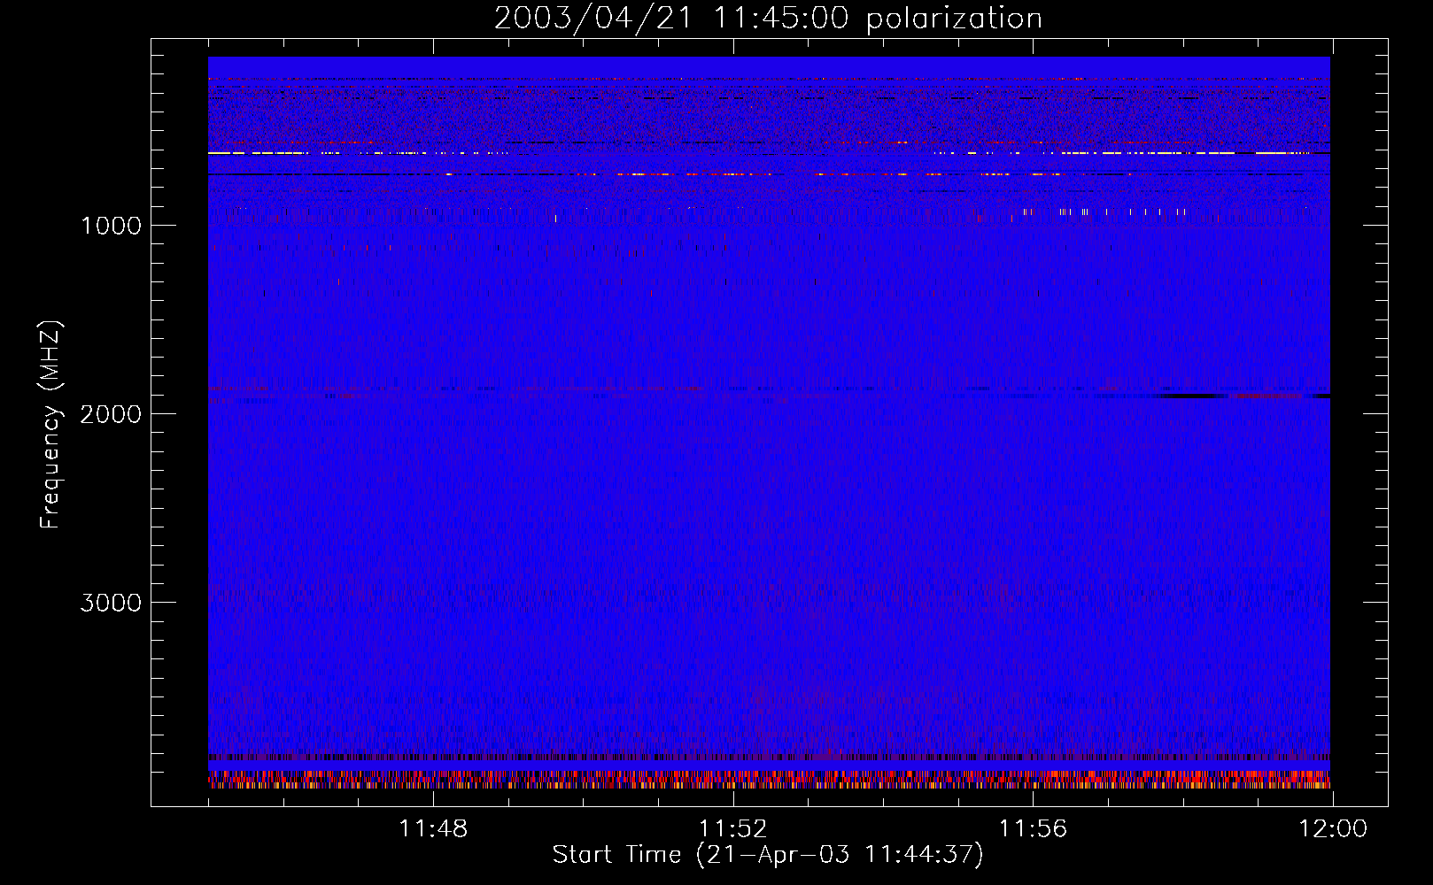Screen dimensions: 1433x885
Task: Click the plot title '2003/04/21 11:45:00 polarization'
Action: (x=768, y=18)
